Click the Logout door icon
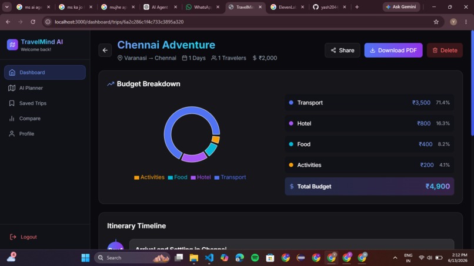 coord(13,237)
